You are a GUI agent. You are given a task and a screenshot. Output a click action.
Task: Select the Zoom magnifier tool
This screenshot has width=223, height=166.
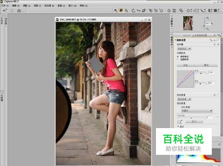click(x=126, y=11)
